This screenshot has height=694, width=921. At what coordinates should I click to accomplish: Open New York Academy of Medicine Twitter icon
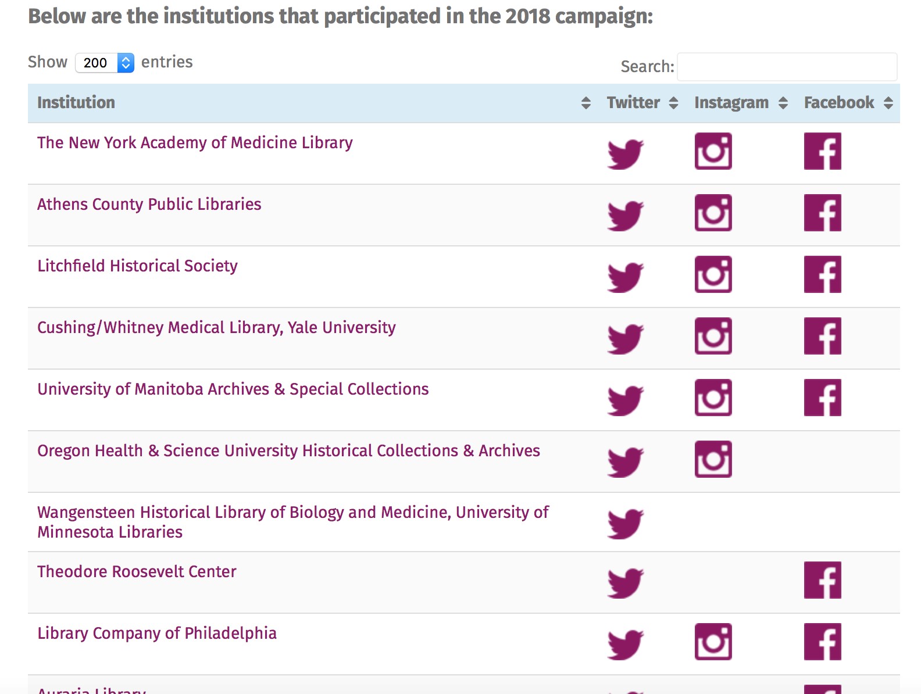coord(625,153)
